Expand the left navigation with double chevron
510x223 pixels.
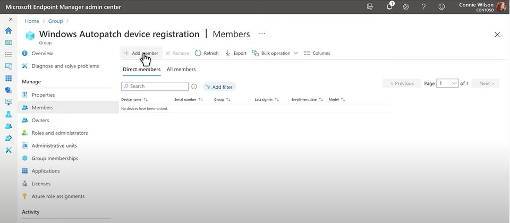11,20
